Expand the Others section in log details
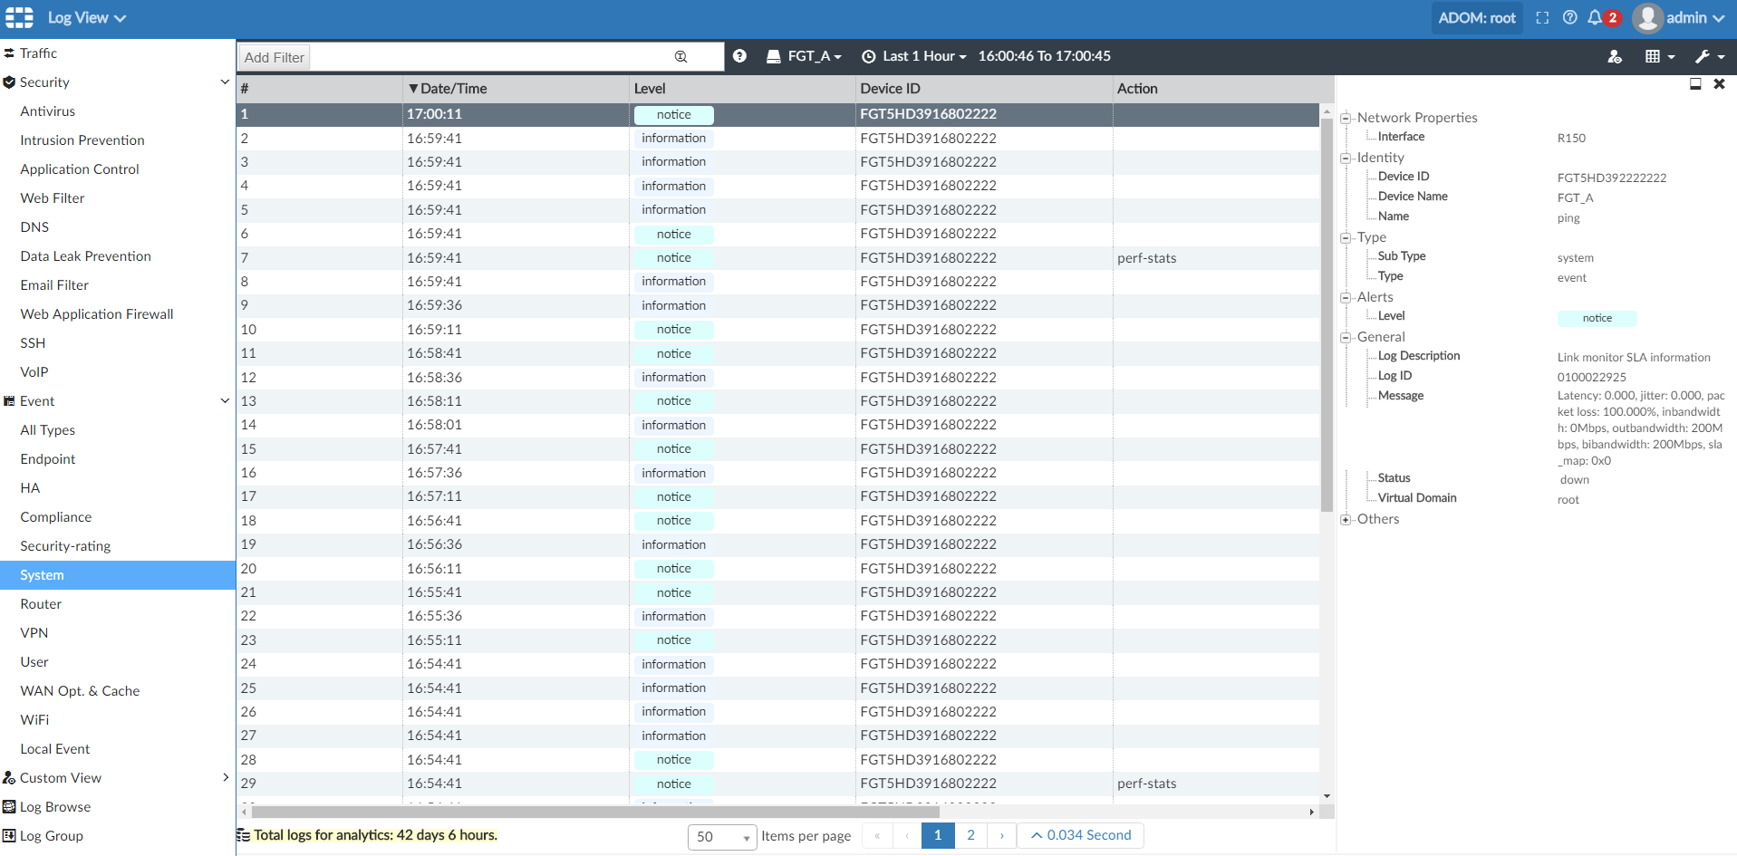This screenshot has height=856, width=1737. tap(1346, 519)
